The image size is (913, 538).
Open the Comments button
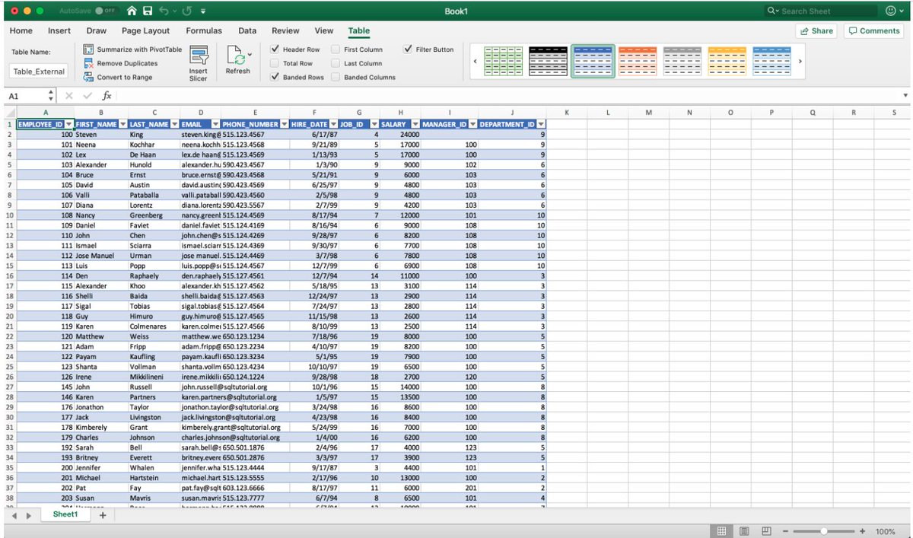coord(874,31)
